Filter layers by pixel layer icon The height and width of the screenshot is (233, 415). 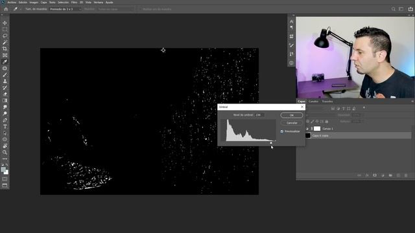point(333,109)
